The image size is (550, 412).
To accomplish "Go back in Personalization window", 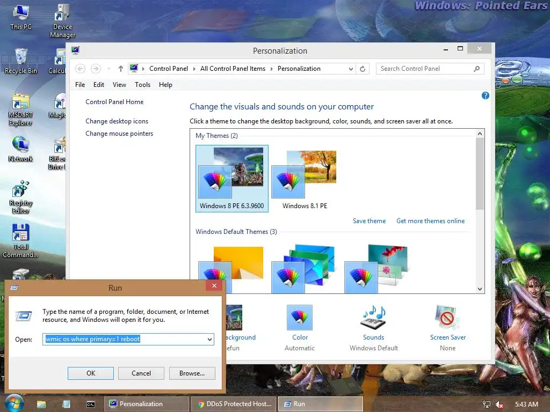I will pyautogui.click(x=81, y=69).
